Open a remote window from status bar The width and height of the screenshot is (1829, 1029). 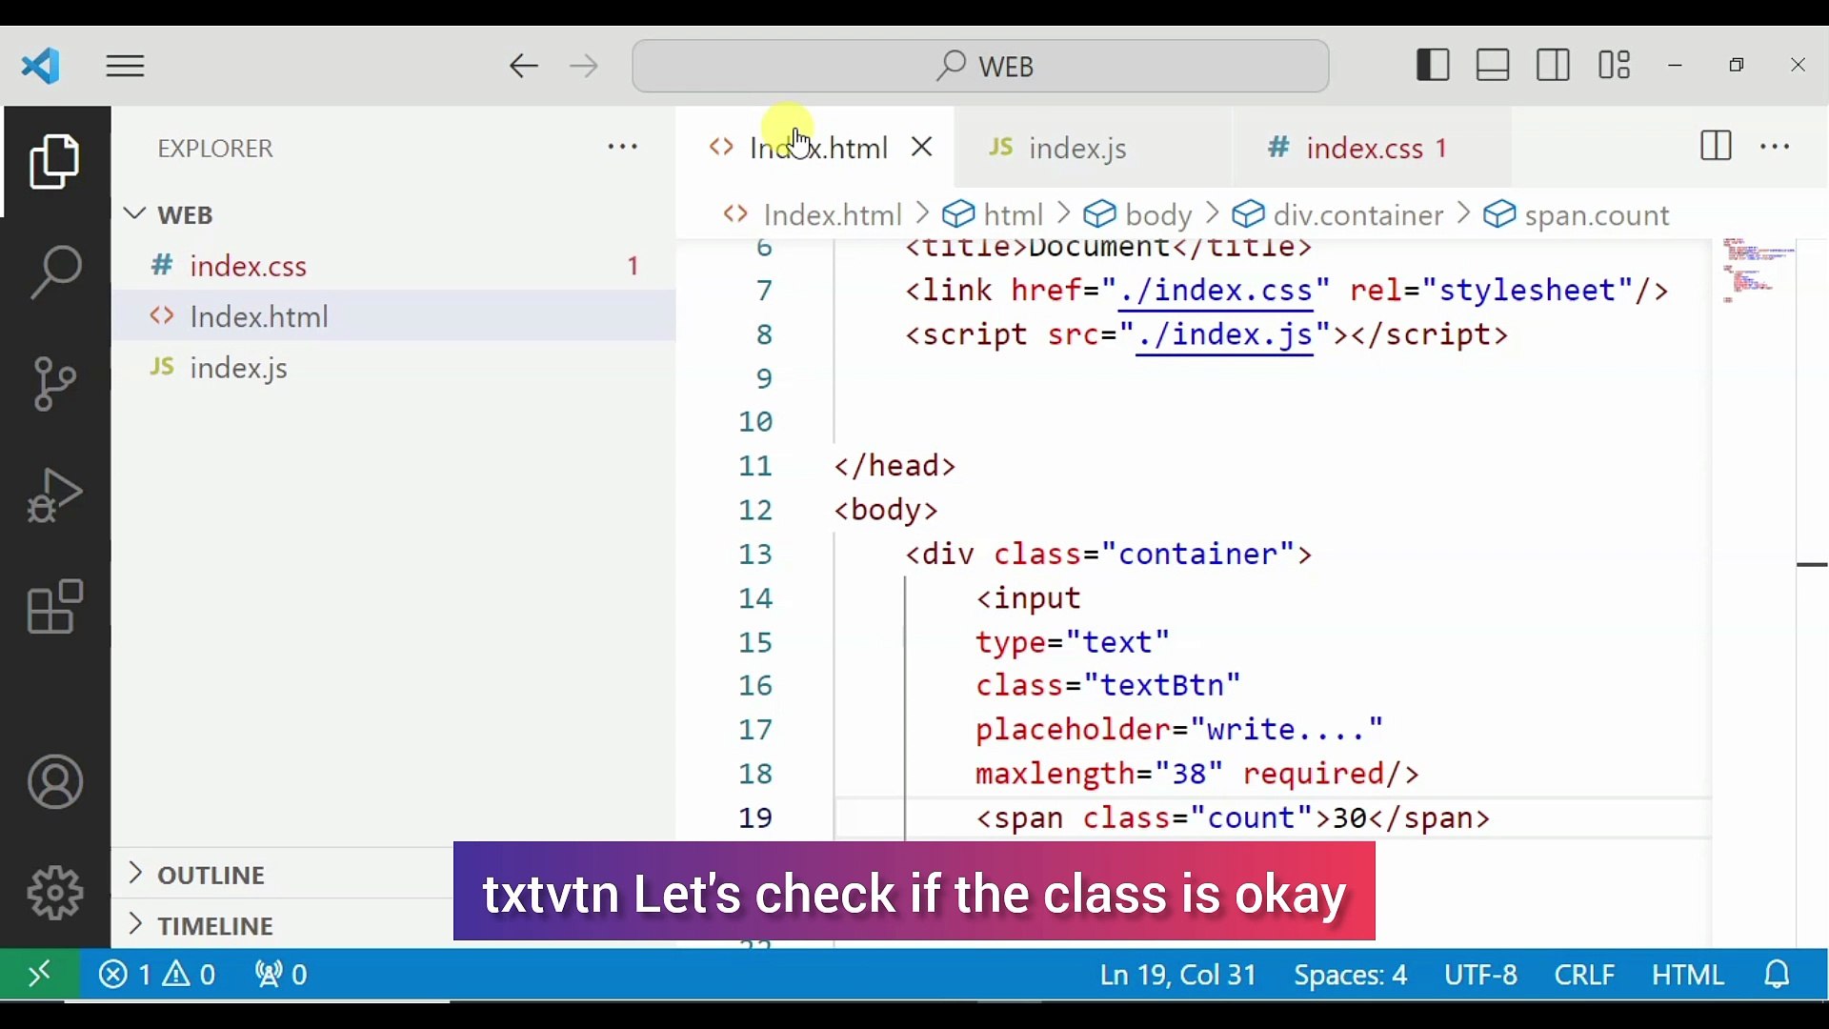click(x=39, y=975)
